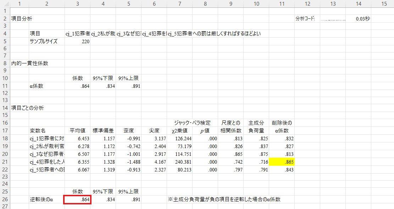Select row header 11

point(5,86)
